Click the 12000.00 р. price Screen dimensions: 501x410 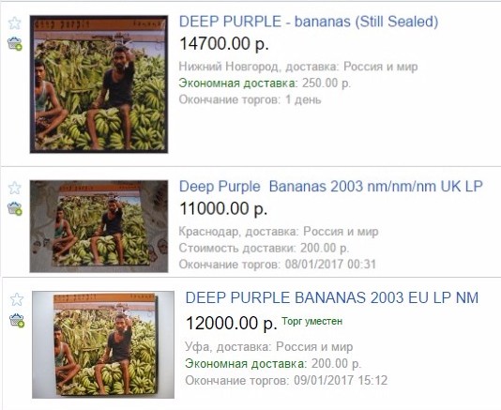tap(232, 323)
